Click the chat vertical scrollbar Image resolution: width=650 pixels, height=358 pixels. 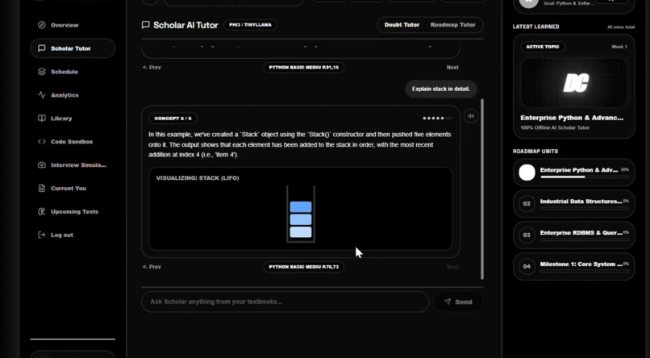pos(482,189)
